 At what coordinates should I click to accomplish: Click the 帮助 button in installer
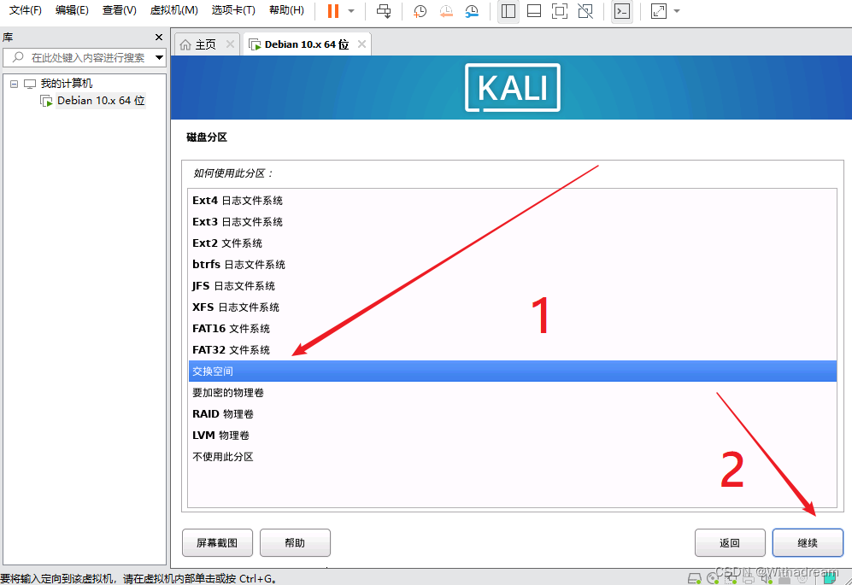(295, 542)
